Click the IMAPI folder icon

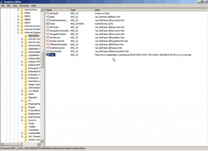(x=22, y=13)
